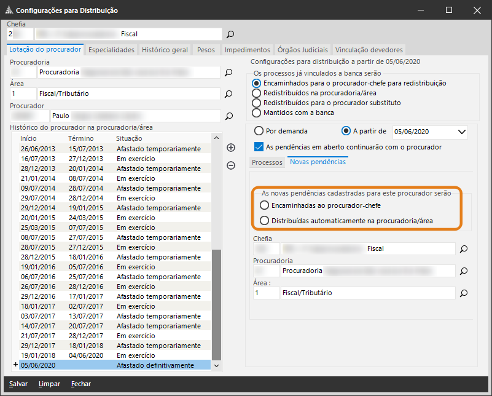This screenshot has height=396, width=492.
Task: Open lookup for Área Fiscal/Tributário on left
Action: 228,94
